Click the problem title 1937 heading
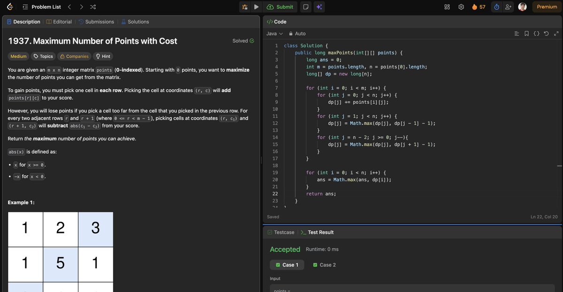 click(x=92, y=41)
